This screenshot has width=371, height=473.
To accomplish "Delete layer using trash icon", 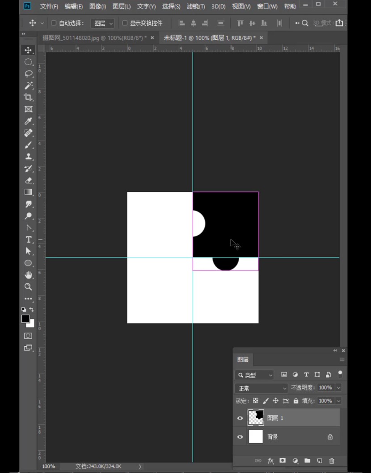I will [332, 461].
